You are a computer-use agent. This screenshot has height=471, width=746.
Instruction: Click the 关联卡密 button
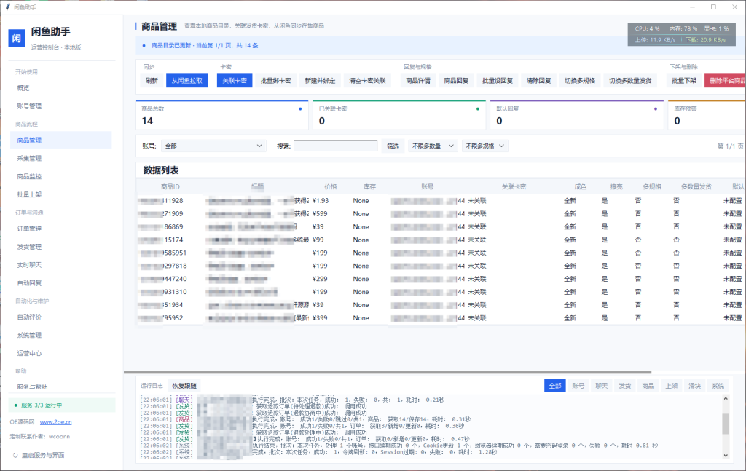point(235,80)
